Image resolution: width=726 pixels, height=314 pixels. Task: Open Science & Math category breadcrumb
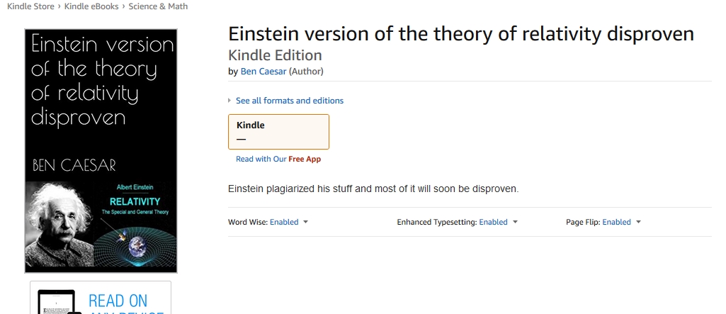click(158, 6)
